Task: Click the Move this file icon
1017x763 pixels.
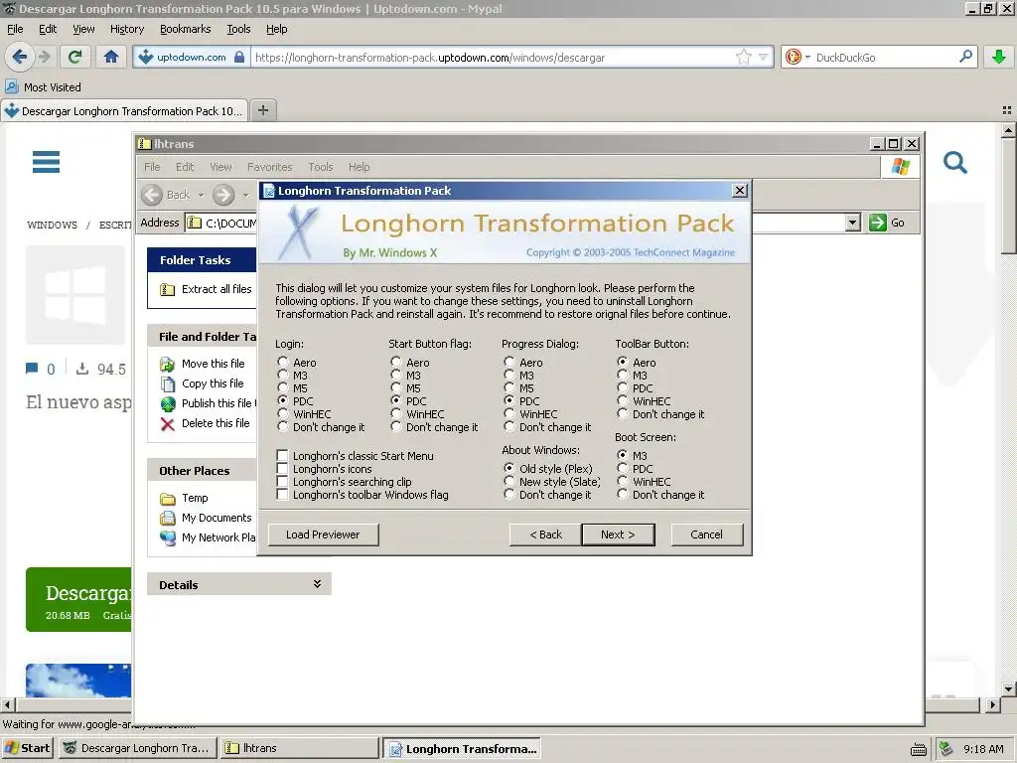Action: click(167, 364)
